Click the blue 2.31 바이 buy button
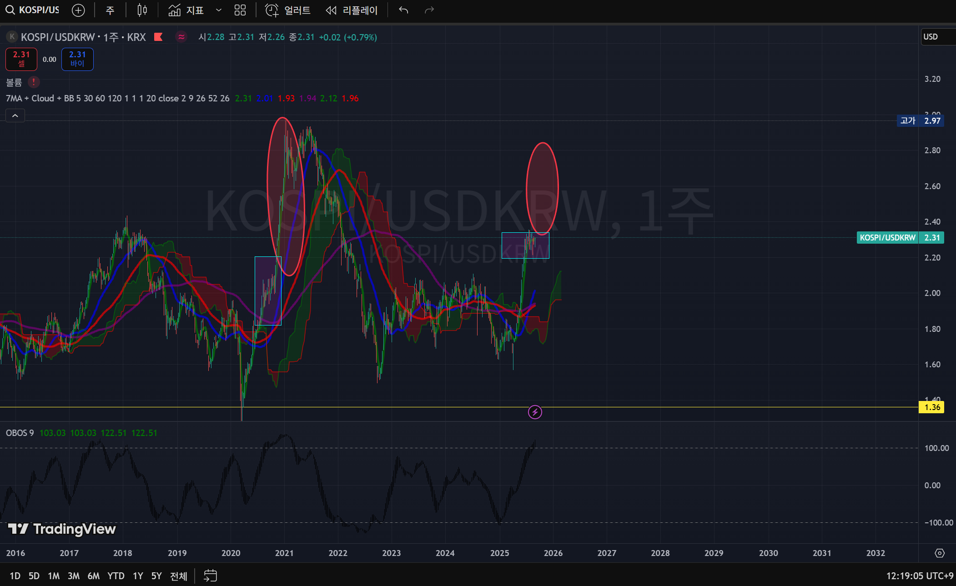956x586 pixels. 77,59
